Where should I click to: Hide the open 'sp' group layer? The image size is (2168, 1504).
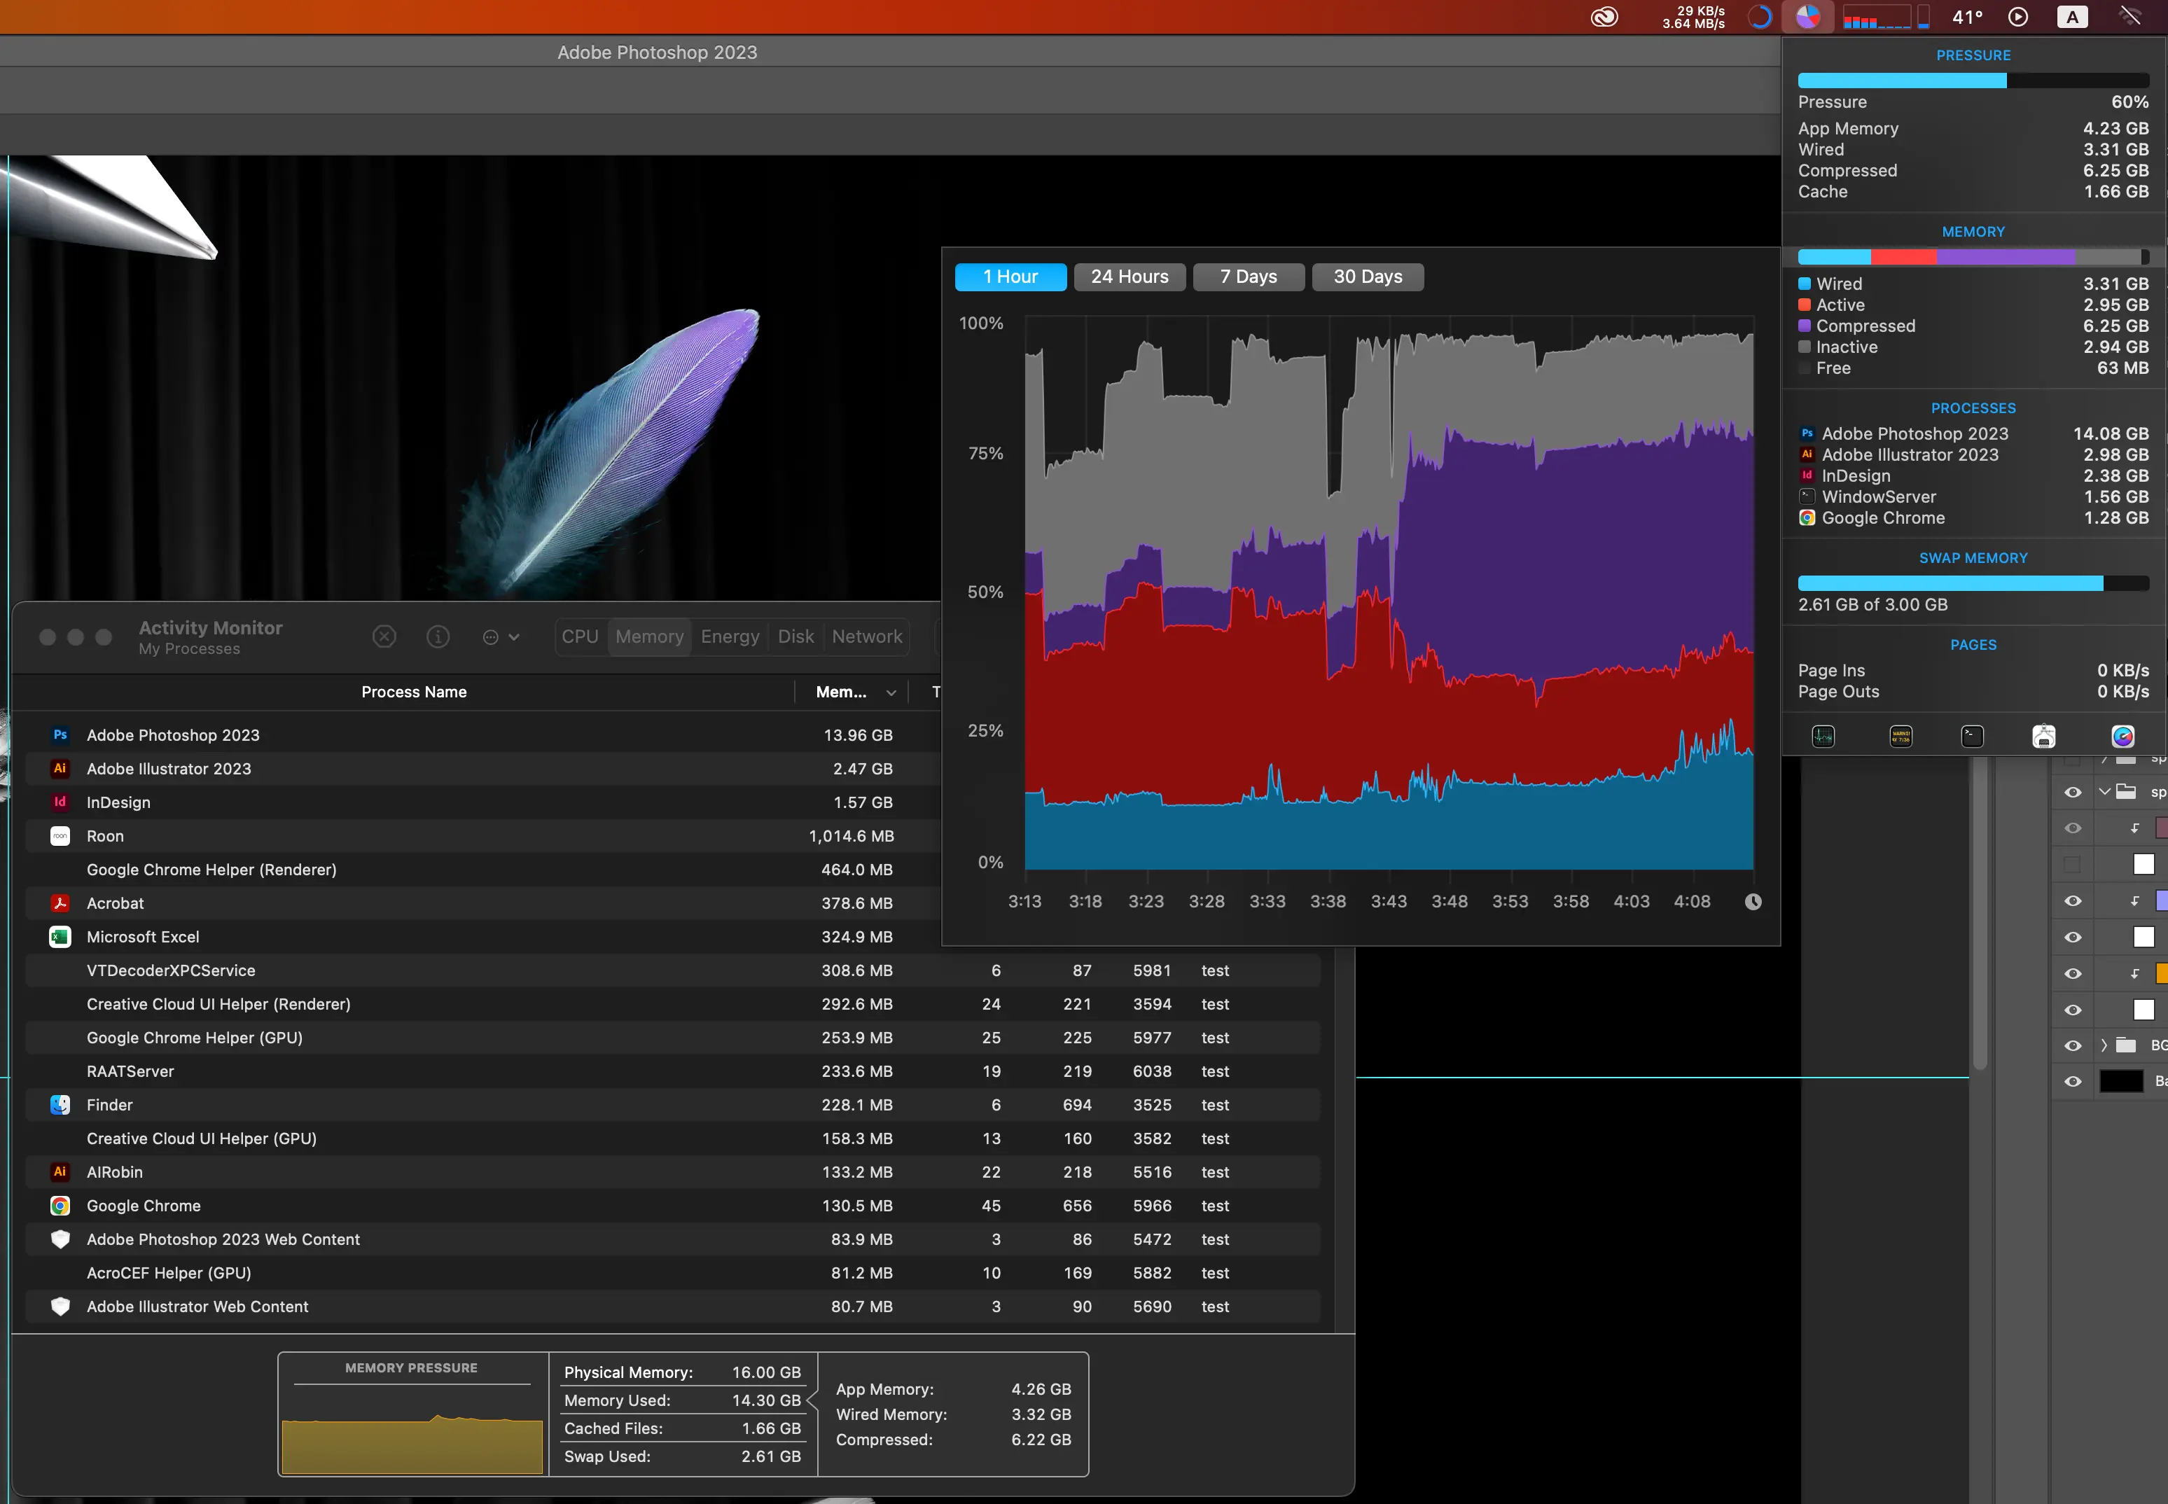point(2072,793)
